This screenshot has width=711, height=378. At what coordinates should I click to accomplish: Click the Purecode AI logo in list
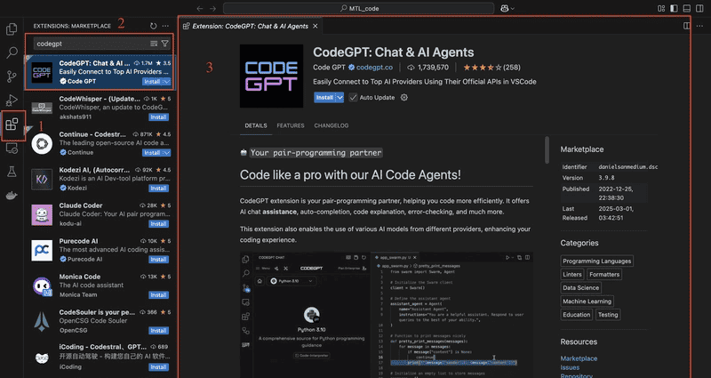coord(42,251)
